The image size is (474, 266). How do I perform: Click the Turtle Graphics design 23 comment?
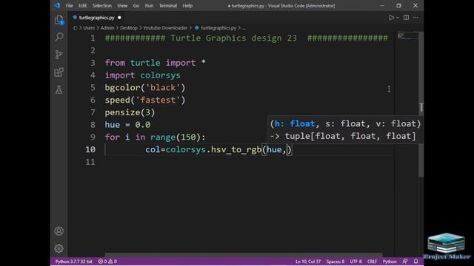click(246, 38)
